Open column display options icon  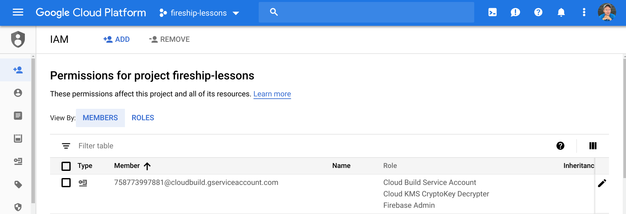[593, 146]
